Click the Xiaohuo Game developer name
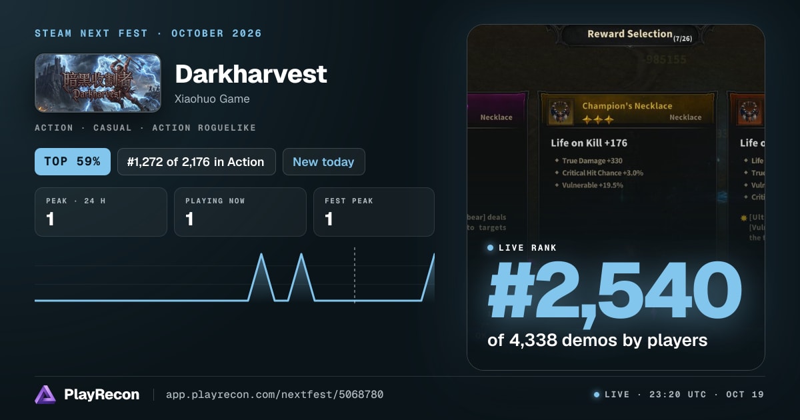Viewport: 800px width, 420px height. (x=212, y=99)
